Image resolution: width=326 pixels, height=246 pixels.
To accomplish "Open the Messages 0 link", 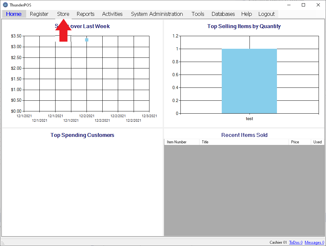I will [314, 242].
